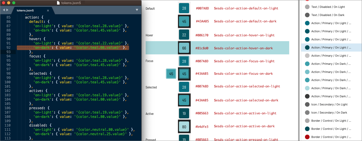
Task: Click the $esds-color-action-hover-on-dark token name
Action: click(243, 48)
